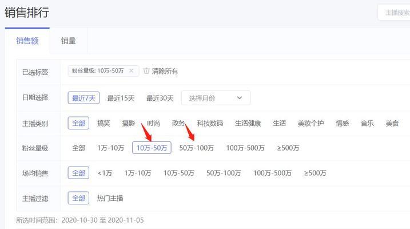
Task: Filter by 政务 category
Action: [178, 123]
